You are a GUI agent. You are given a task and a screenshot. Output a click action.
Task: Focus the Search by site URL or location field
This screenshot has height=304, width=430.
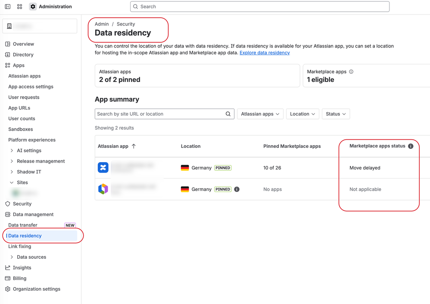pyautogui.click(x=165, y=114)
